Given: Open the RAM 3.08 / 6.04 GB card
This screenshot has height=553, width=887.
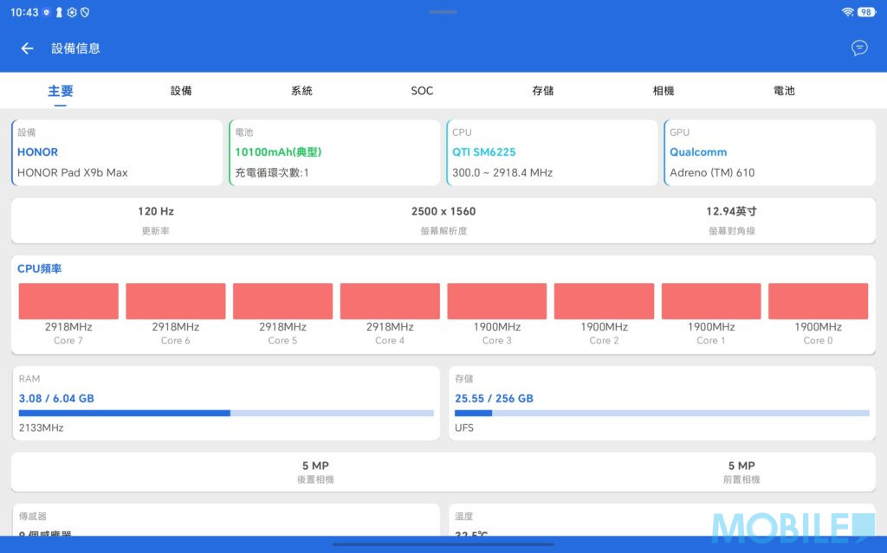Looking at the screenshot, I should 226,403.
